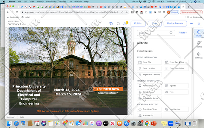Screen dimensions: 204x128
Task: Open the Chrome File menu
Action: (19, 2)
